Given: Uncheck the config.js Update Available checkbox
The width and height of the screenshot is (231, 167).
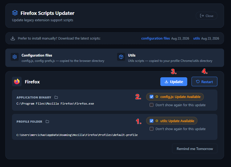Looking at the screenshot, I should click(152, 97).
